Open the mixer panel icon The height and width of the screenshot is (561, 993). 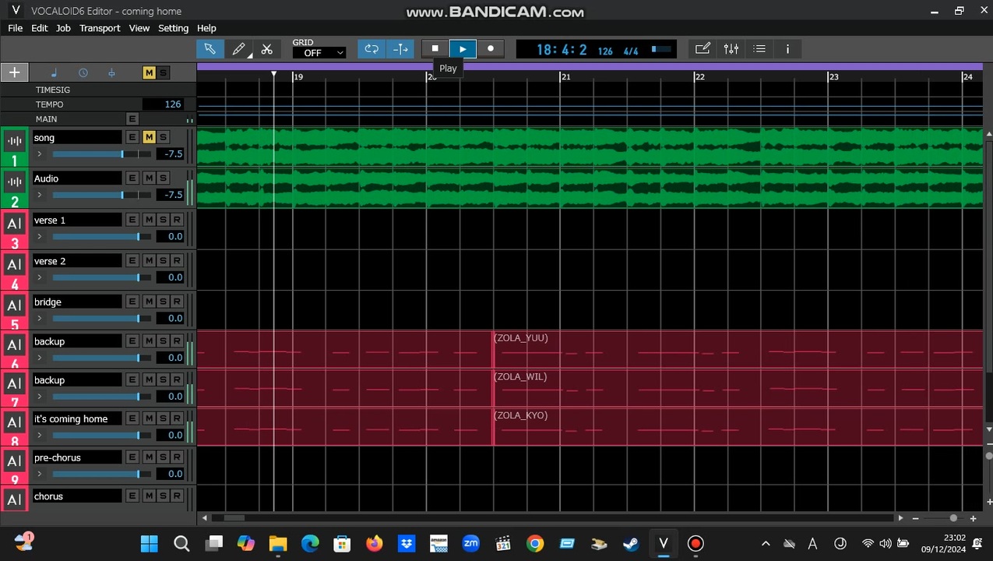coord(731,49)
